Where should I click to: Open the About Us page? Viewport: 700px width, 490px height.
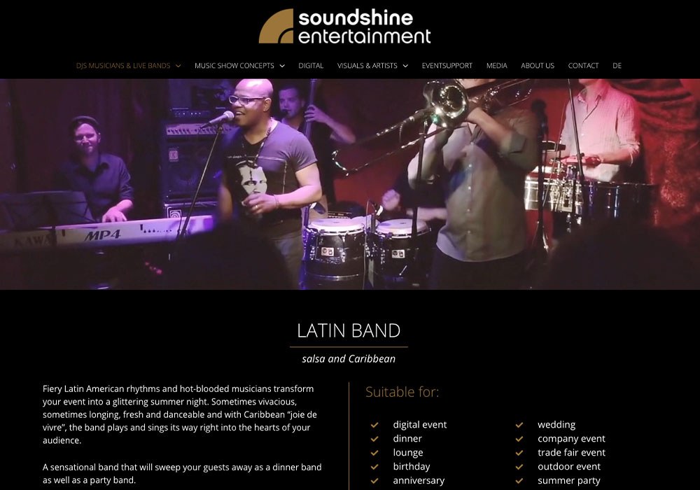click(x=538, y=66)
